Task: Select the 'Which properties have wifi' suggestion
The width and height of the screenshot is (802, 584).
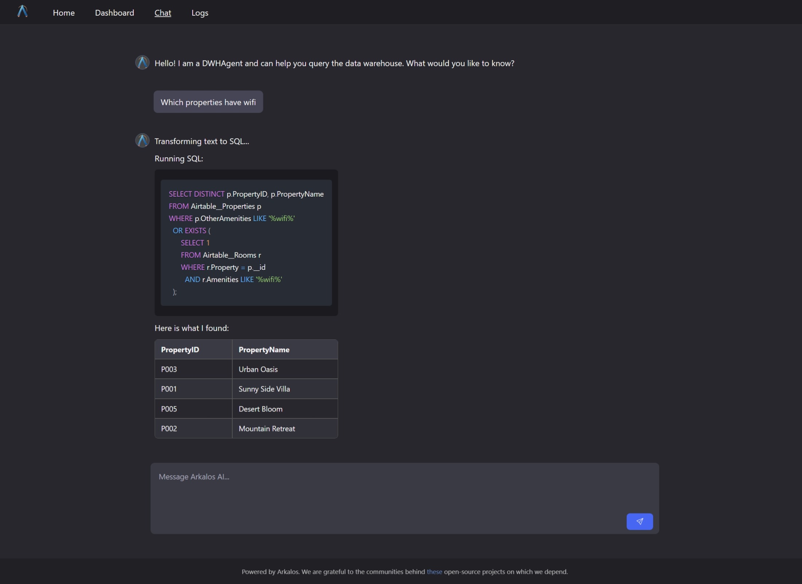Action: coord(208,102)
